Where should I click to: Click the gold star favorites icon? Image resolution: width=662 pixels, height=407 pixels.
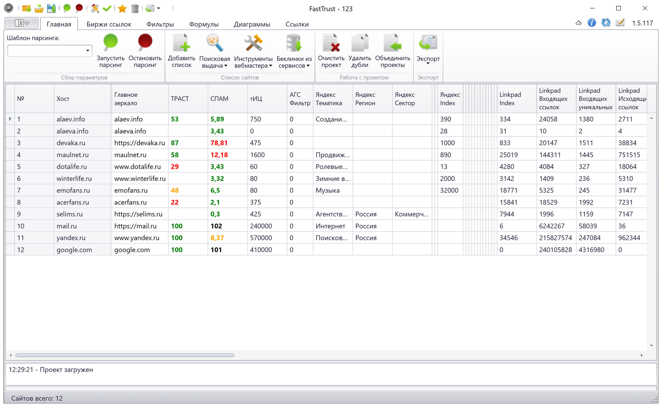[122, 8]
